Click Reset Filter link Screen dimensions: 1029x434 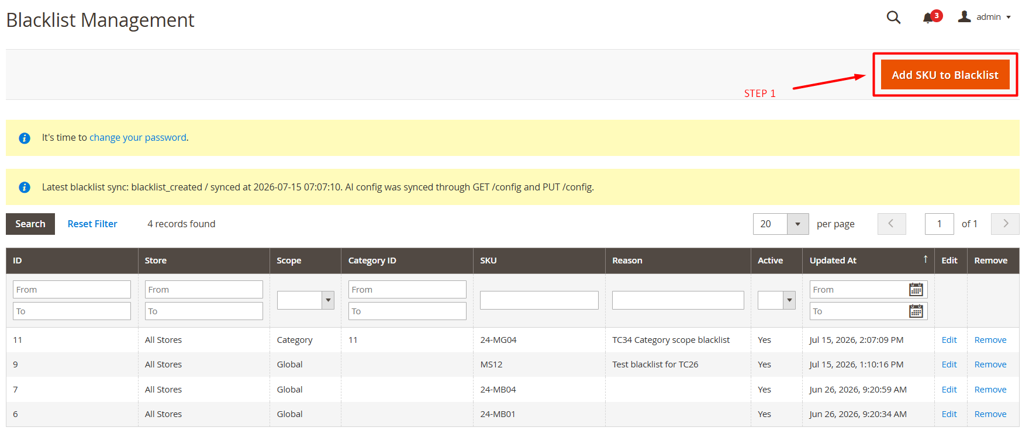[x=92, y=224]
